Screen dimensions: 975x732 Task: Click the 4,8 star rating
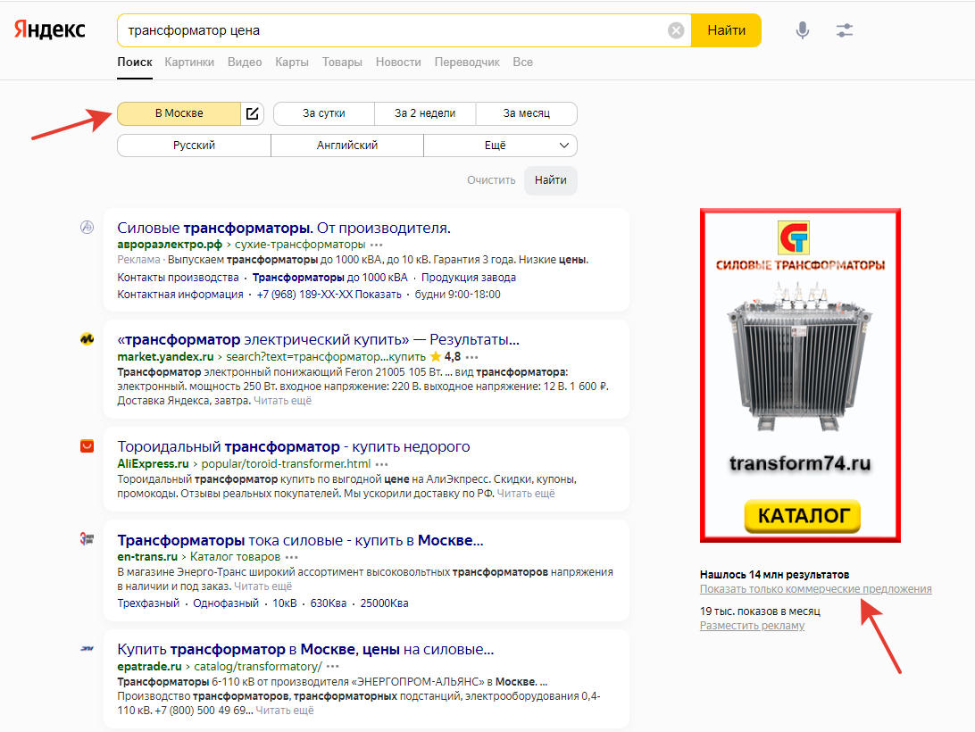pyautogui.click(x=446, y=356)
